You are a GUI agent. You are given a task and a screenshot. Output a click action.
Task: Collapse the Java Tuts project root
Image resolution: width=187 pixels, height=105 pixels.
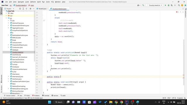[x=4, y=11]
